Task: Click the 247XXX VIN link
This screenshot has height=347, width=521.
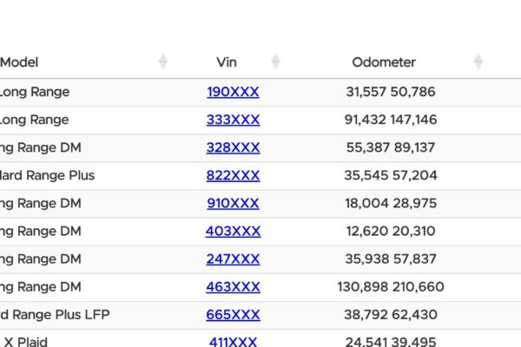Action: pos(233,259)
